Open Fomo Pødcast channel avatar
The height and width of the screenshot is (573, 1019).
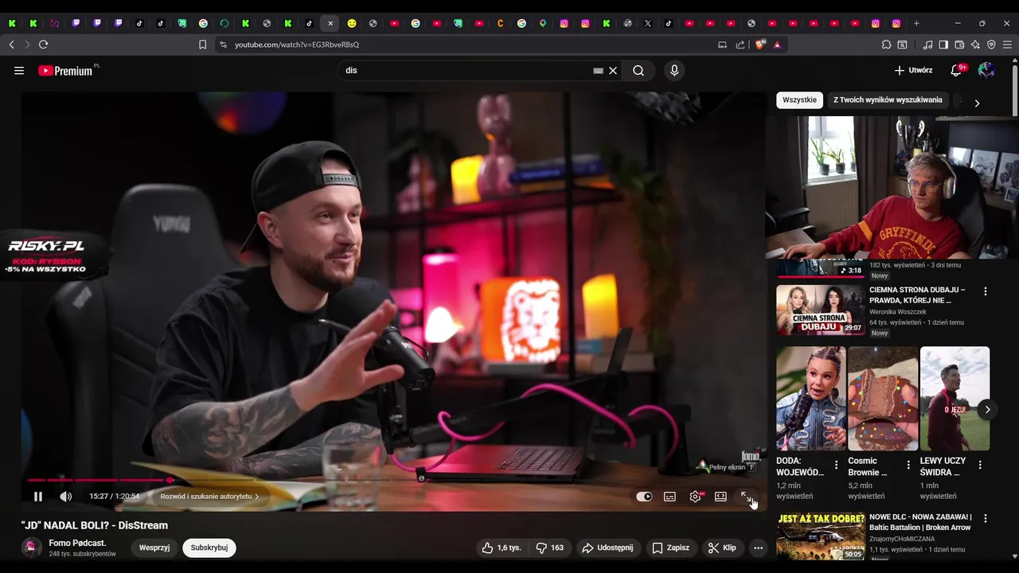31,548
